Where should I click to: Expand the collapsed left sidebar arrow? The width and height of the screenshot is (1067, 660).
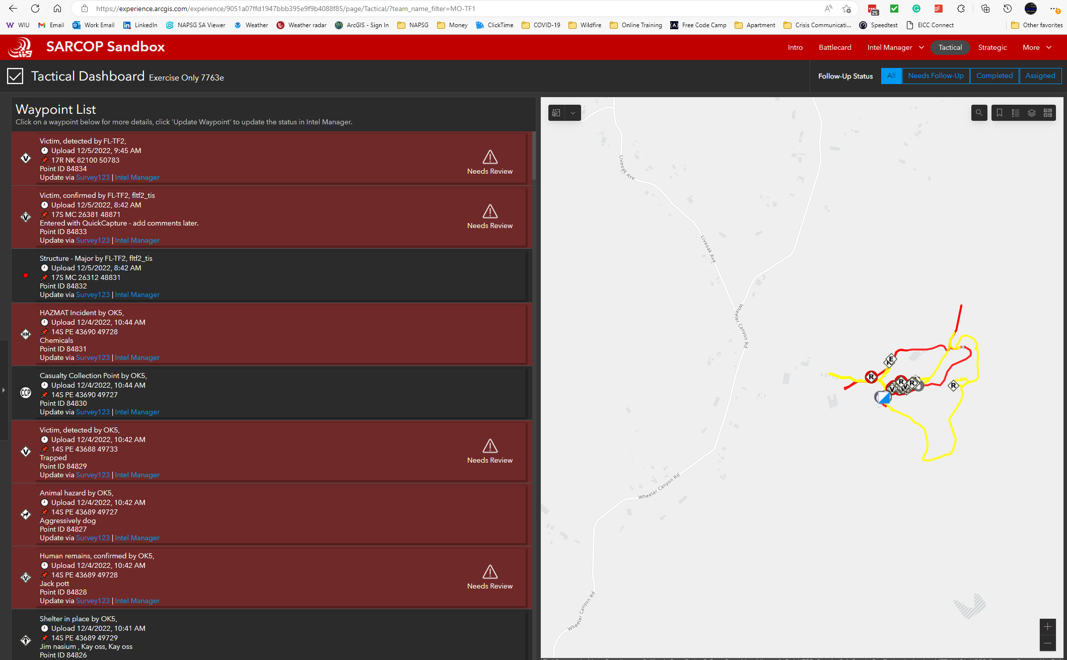4,390
